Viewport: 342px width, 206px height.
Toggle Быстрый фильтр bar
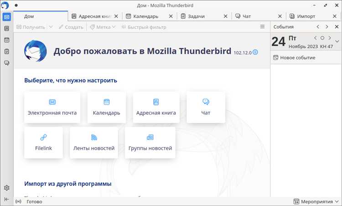[x=144, y=27]
